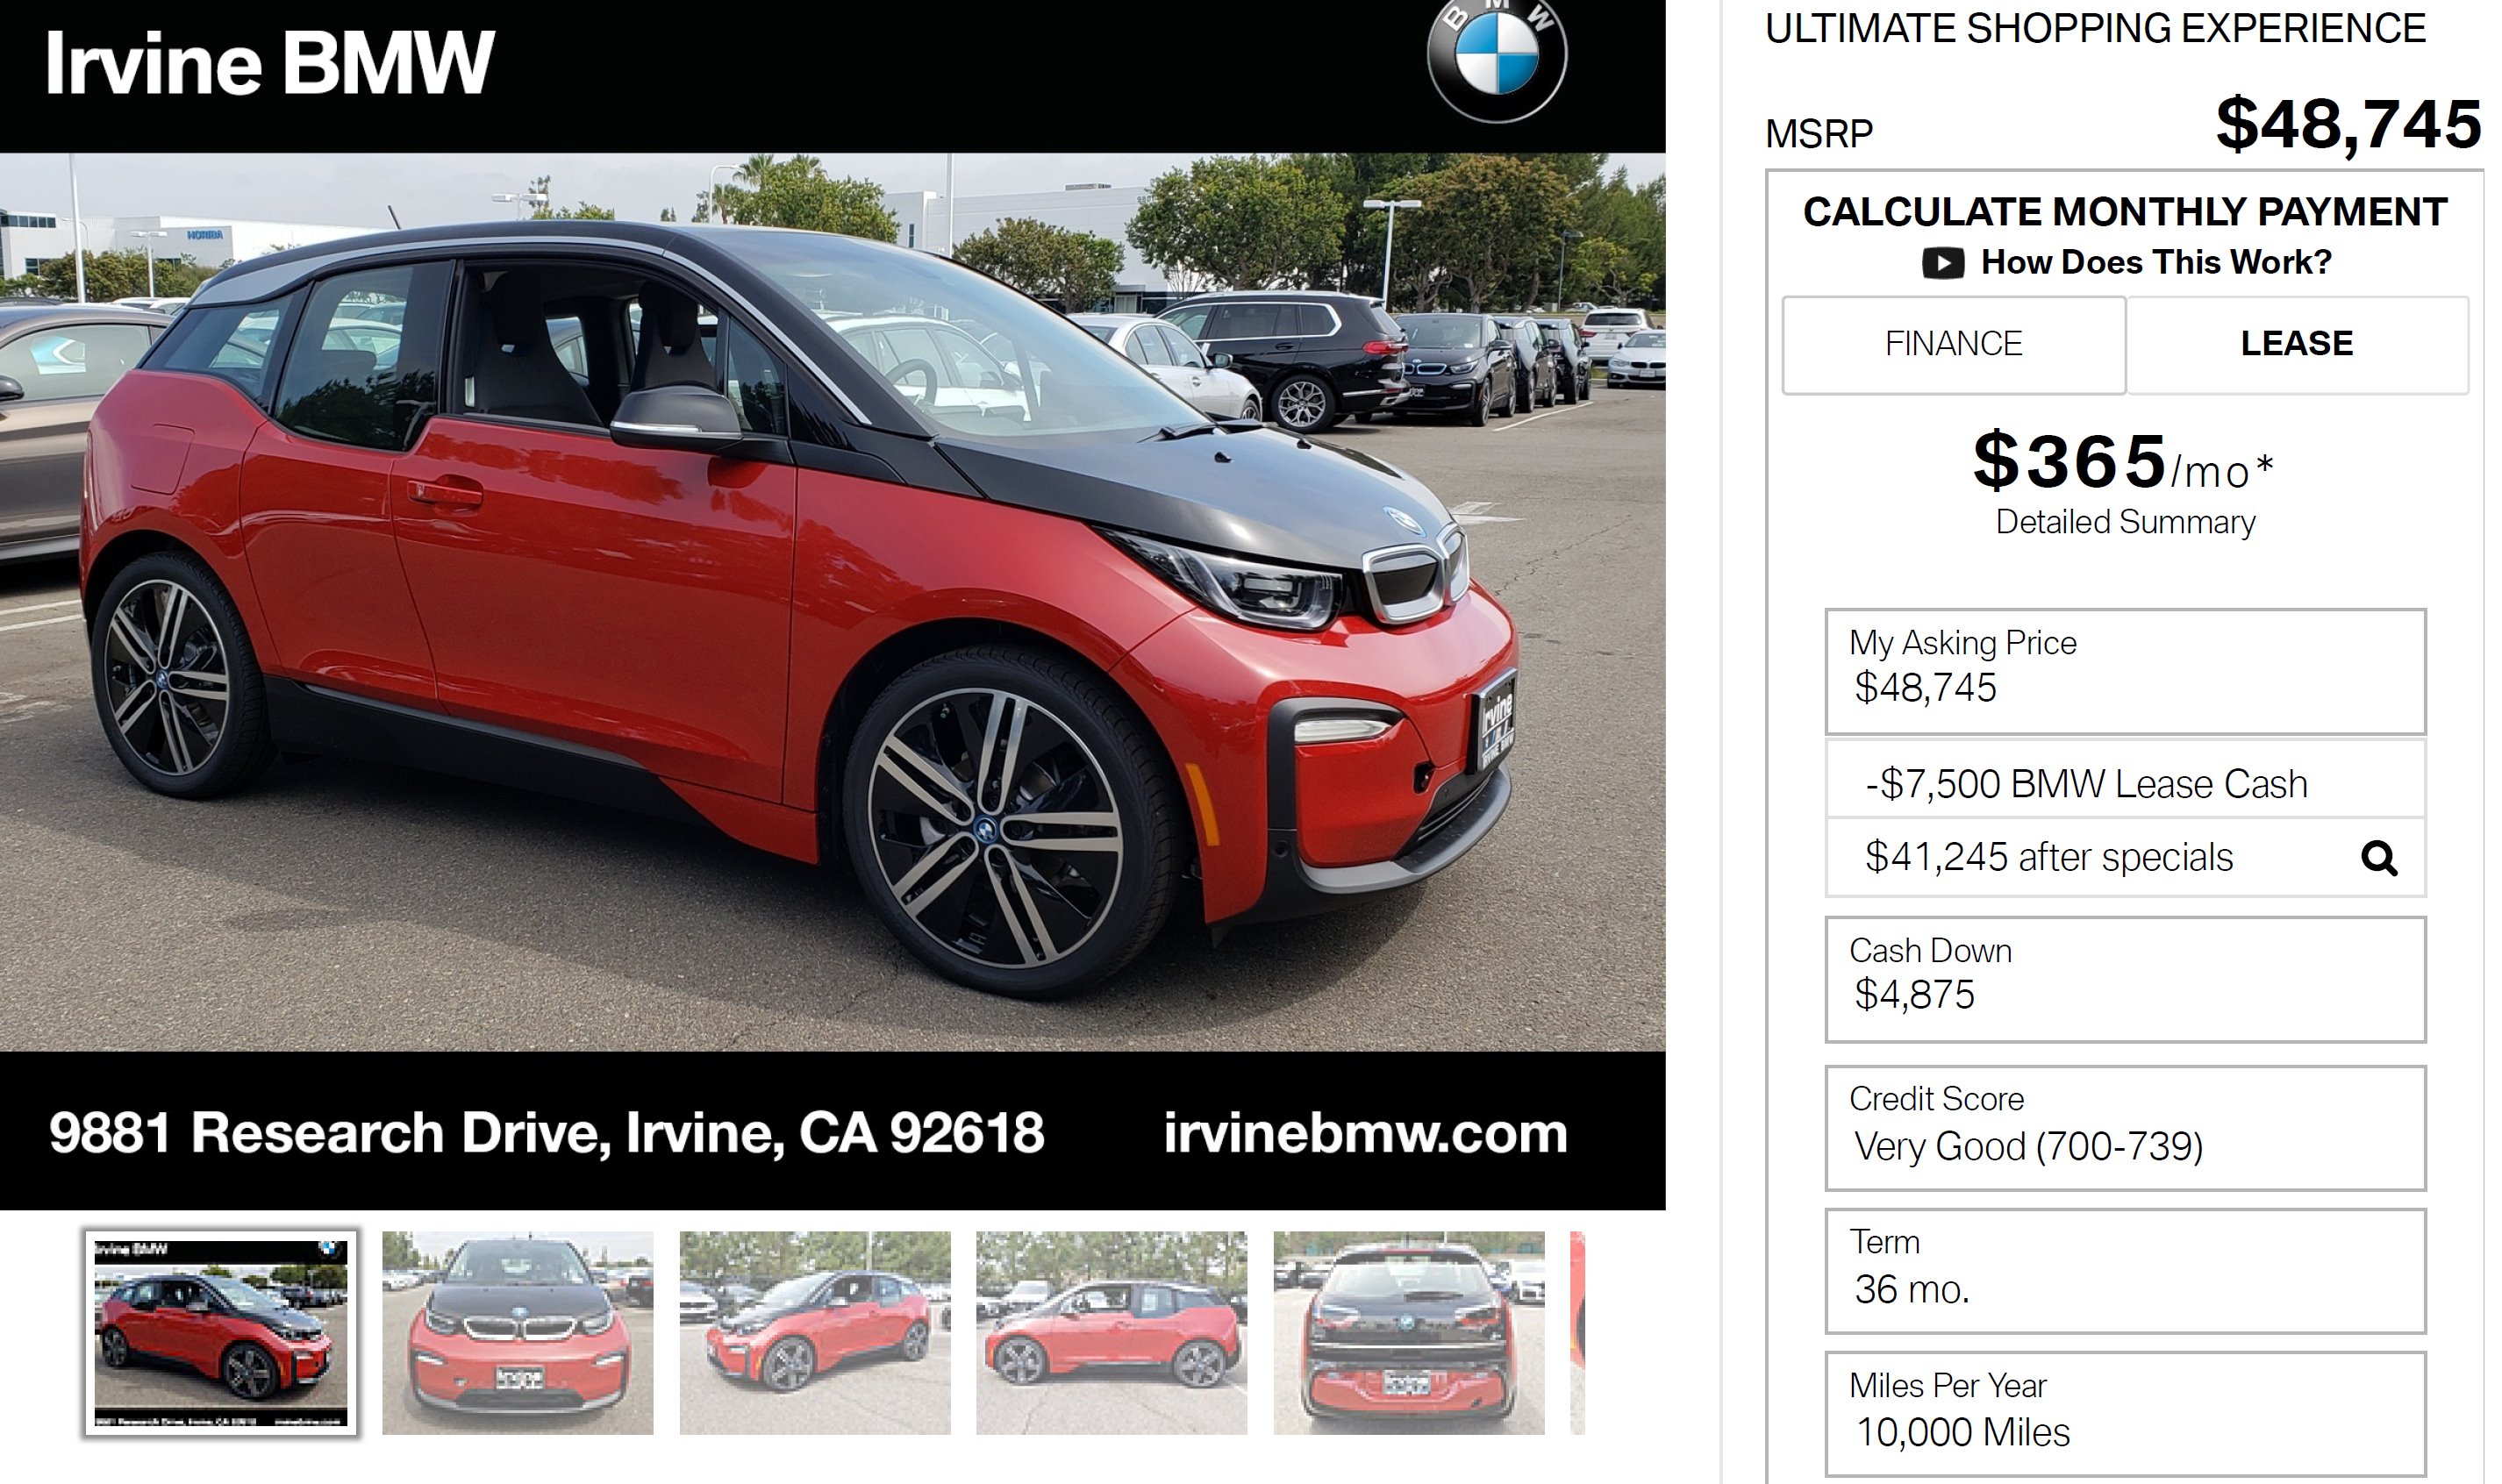Change the Term 36 mo. selection

click(2125, 1271)
